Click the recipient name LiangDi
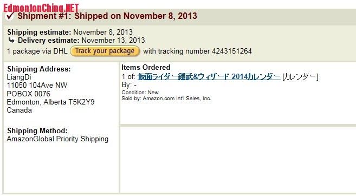The height and width of the screenshot is (196, 356). (19, 77)
